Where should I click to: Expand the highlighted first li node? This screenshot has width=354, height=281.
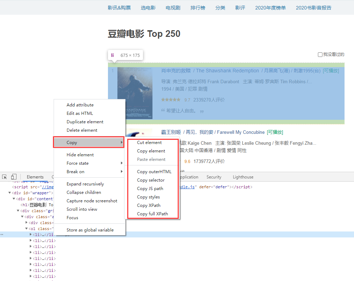click(x=31, y=234)
